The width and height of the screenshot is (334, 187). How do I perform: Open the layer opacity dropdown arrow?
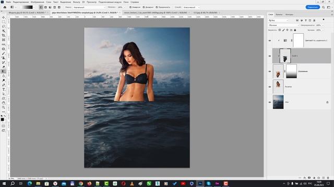coord(323,25)
